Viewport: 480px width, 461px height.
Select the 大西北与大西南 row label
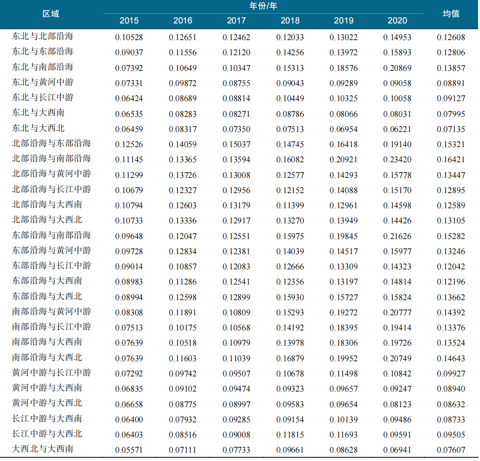click(43, 449)
